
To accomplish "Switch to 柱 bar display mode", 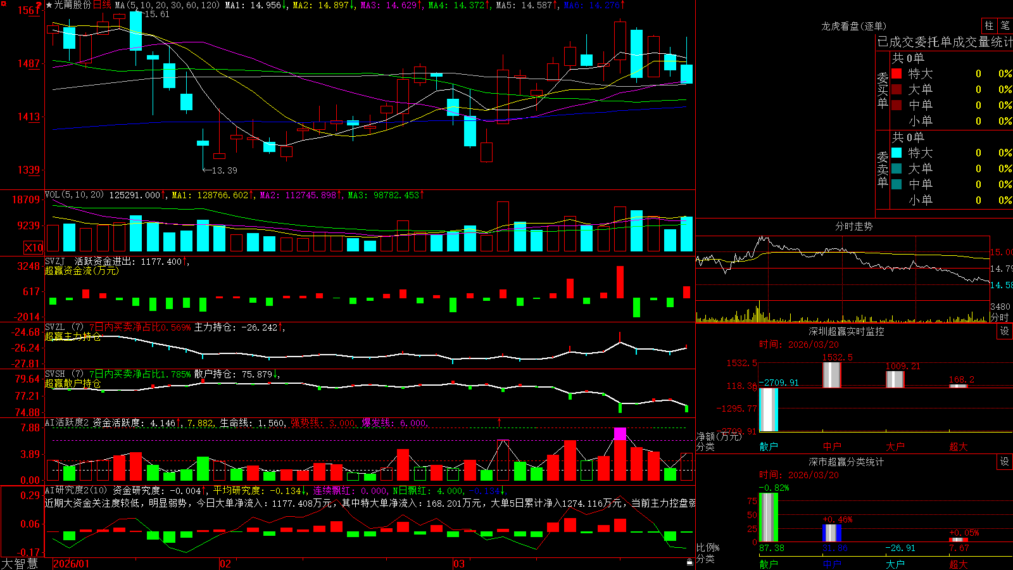I will pyautogui.click(x=989, y=25).
